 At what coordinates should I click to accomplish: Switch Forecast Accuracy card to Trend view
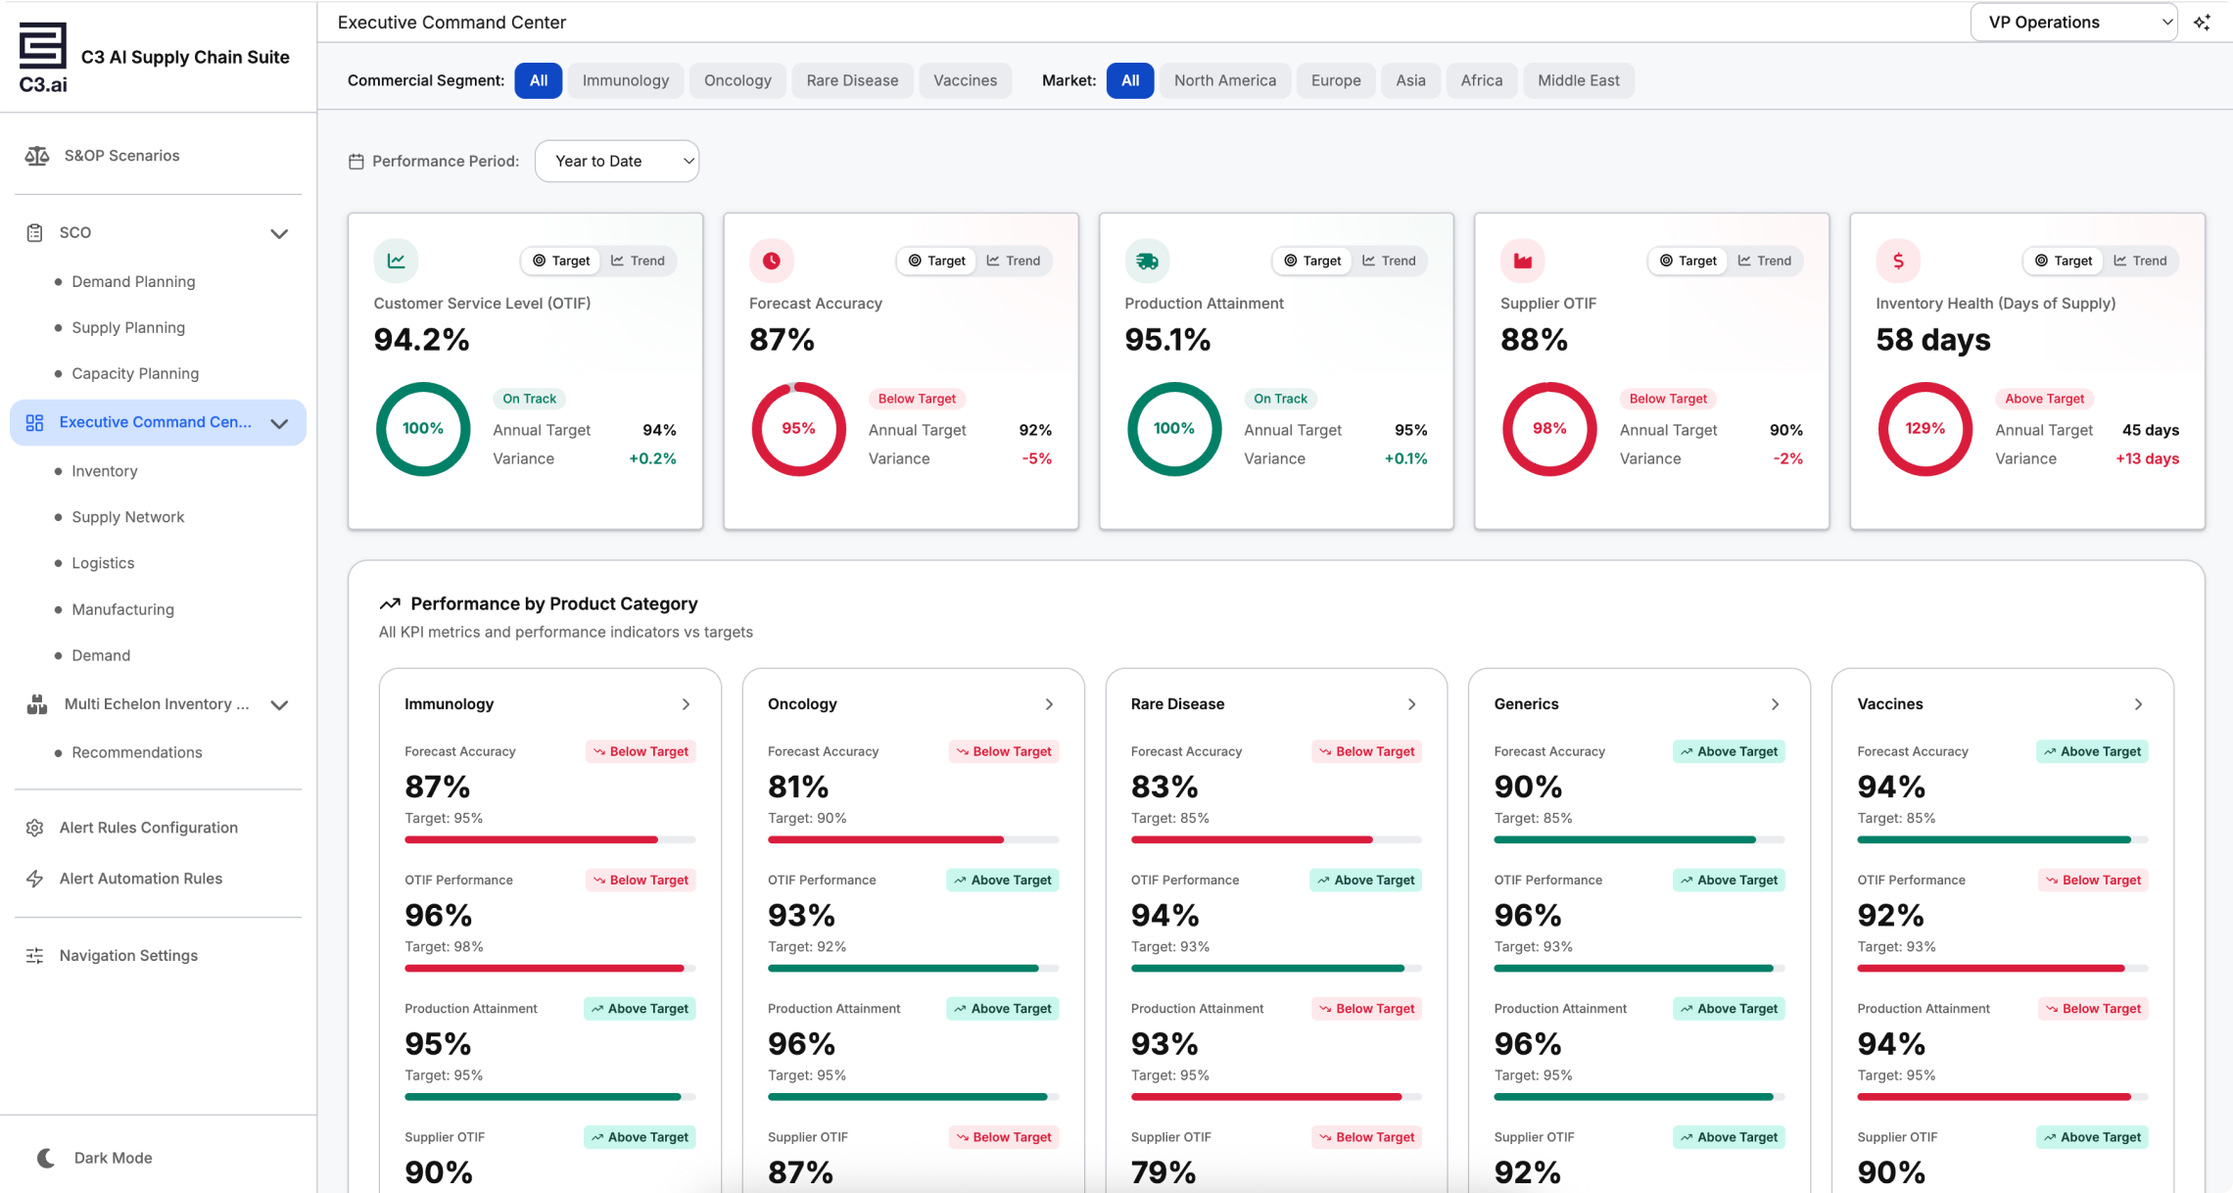(1014, 261)
